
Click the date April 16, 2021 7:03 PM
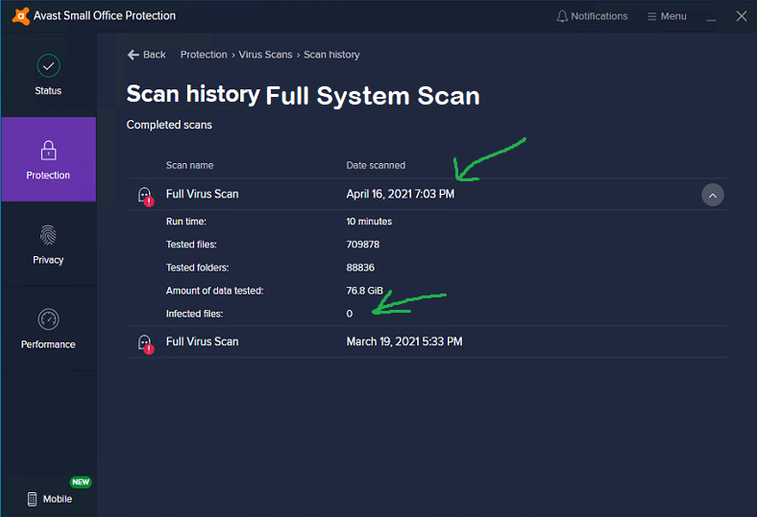click(x=401, y=194)
